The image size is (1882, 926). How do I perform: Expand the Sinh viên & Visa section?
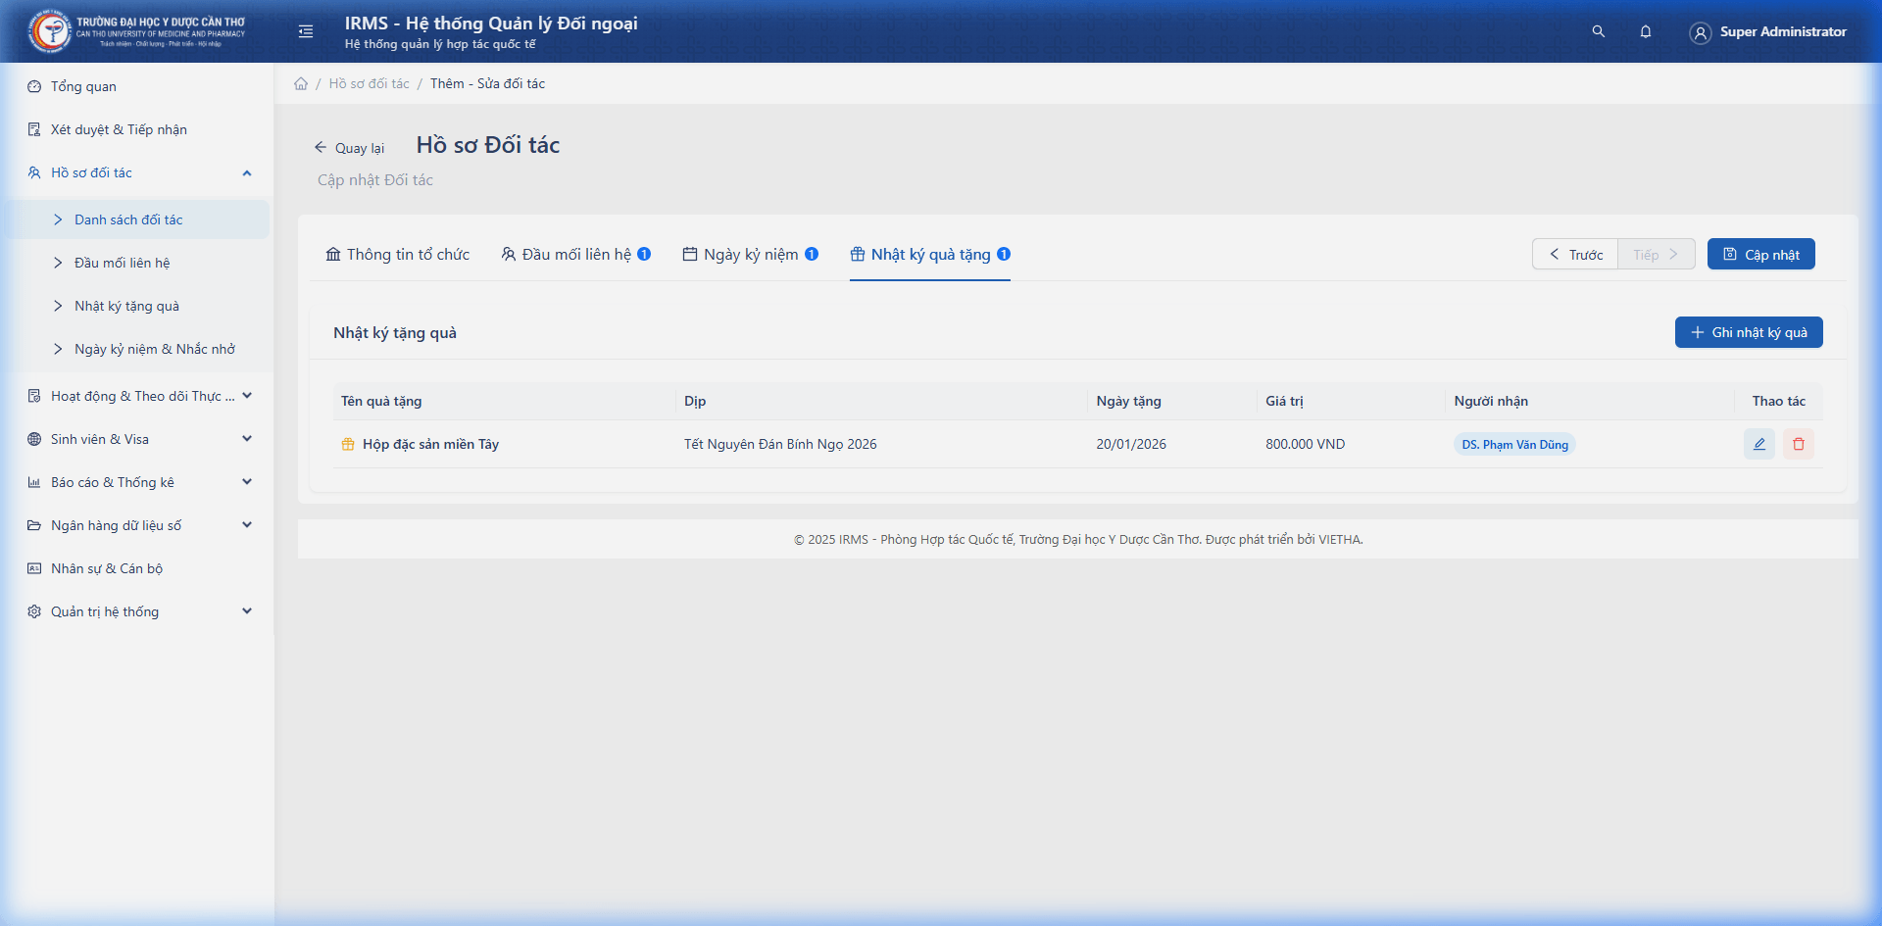[x=246, y=439]
